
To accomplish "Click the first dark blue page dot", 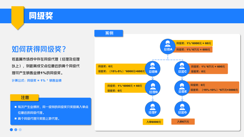I will tap(11, 129).
